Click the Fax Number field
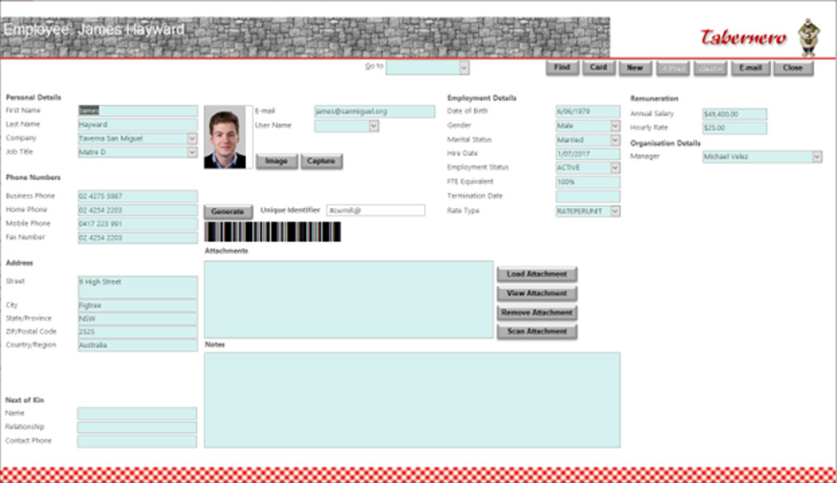Screen dimensions: 837x483 pyautogui.click(x=138, y=238)
